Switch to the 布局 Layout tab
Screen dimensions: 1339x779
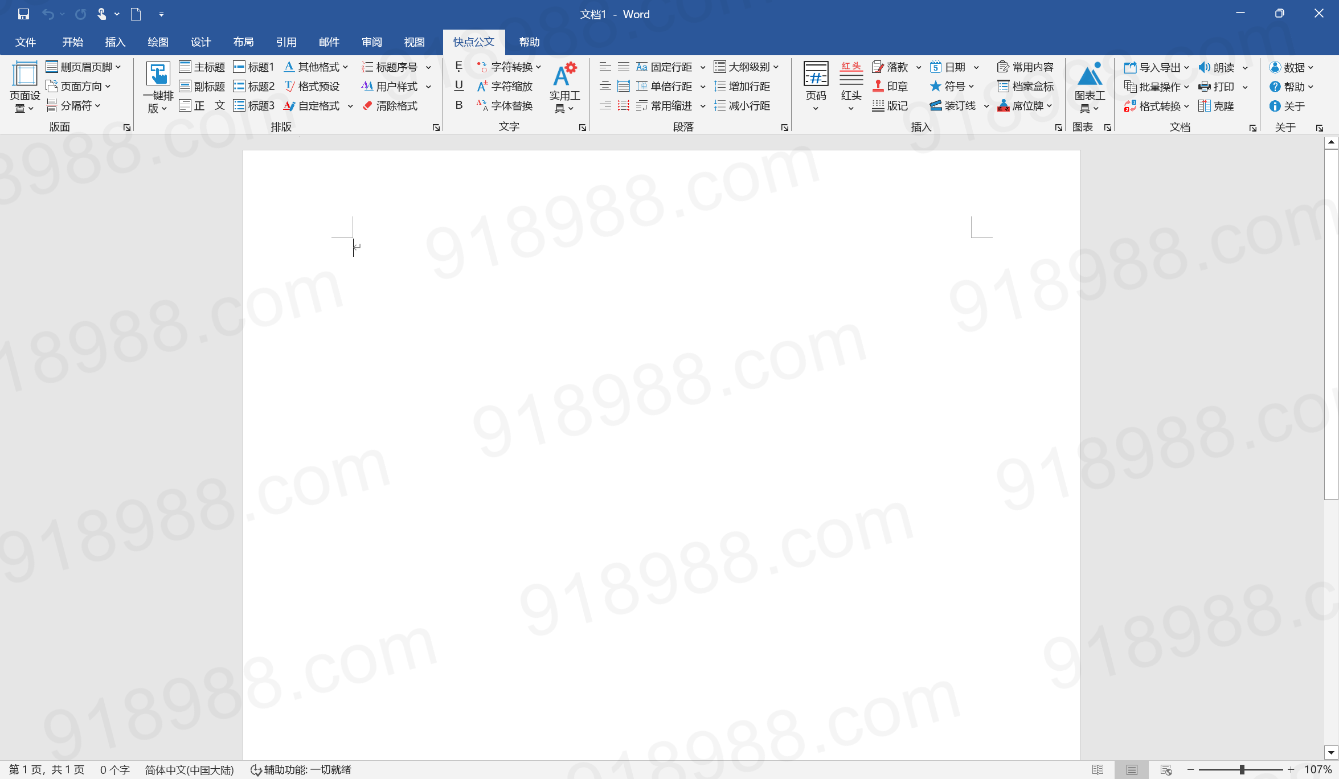point(243,42)
